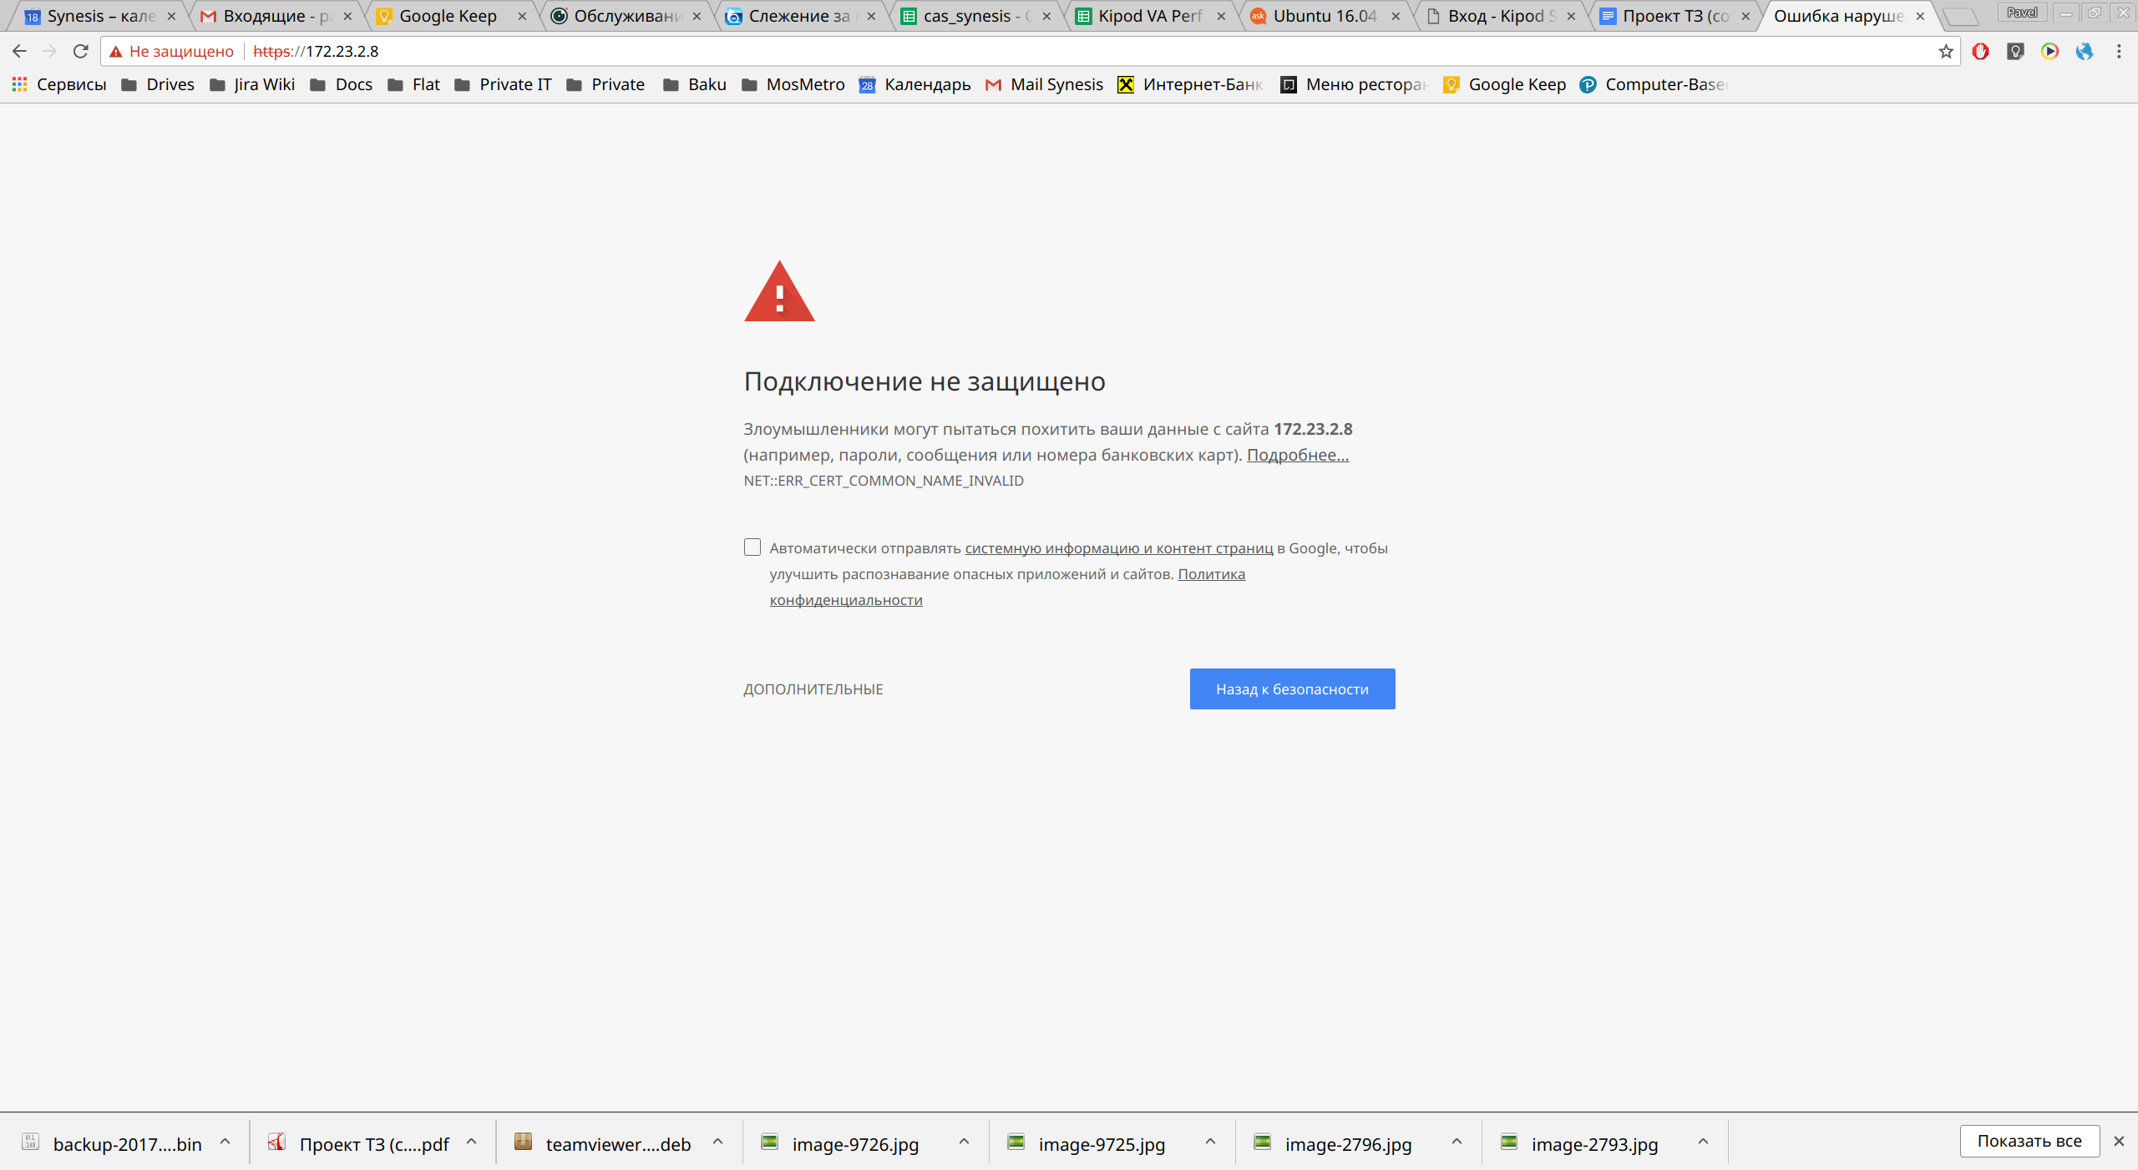Open downloaded teamviewer....deb package
The width and height of the screenshot is (2138, 1170).
click(x=604, y=1143)
